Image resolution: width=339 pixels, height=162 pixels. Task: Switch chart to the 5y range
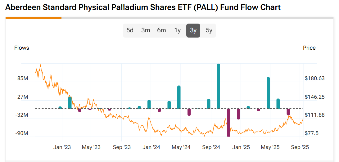coord(209,30)
